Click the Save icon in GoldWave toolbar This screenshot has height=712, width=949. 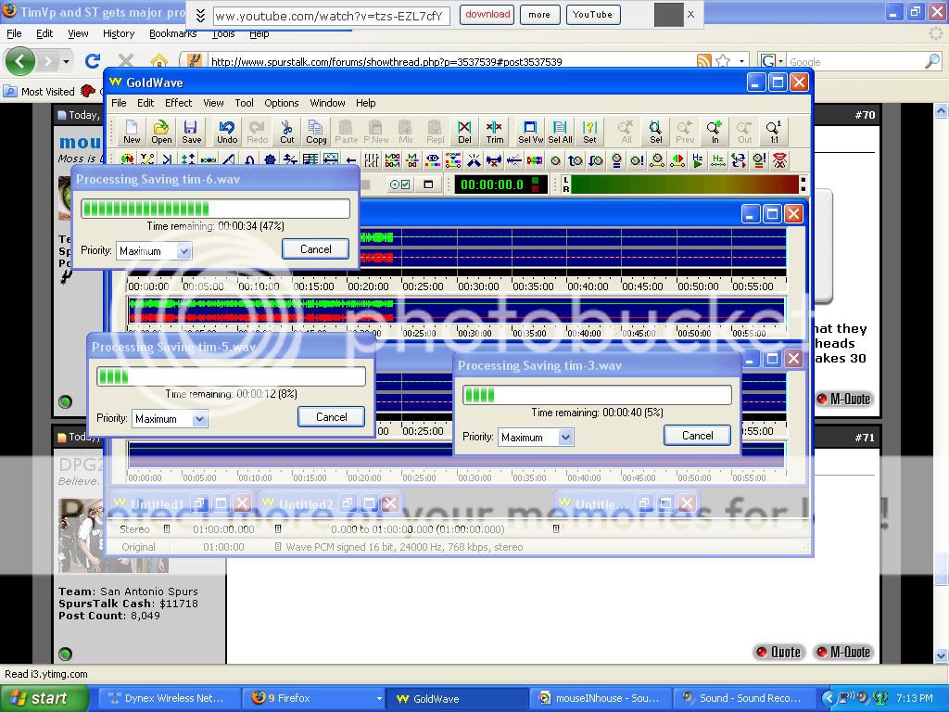point(191,132)
